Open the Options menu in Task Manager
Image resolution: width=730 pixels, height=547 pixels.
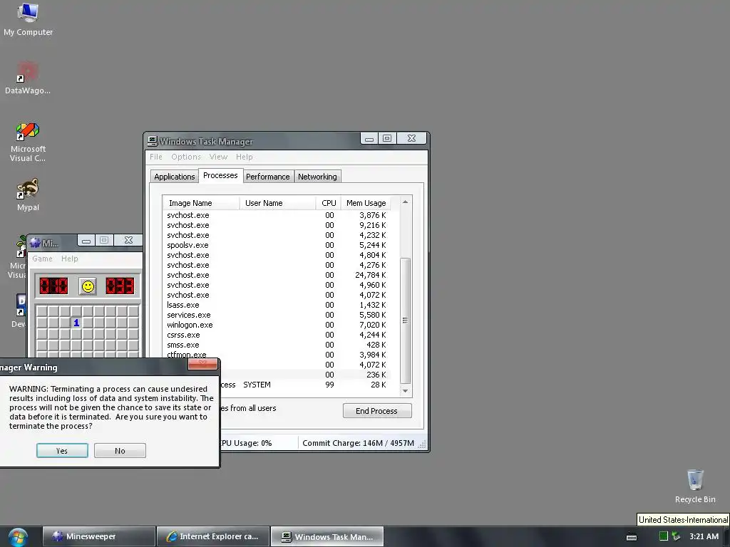tap(186, 157)
